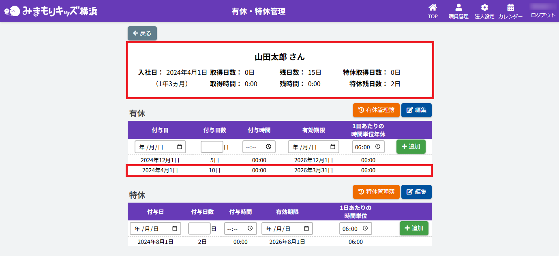This screenshot has height=256, width=559.
Task: Open the 有休管理簿 ledger
Action: (376, 110)
